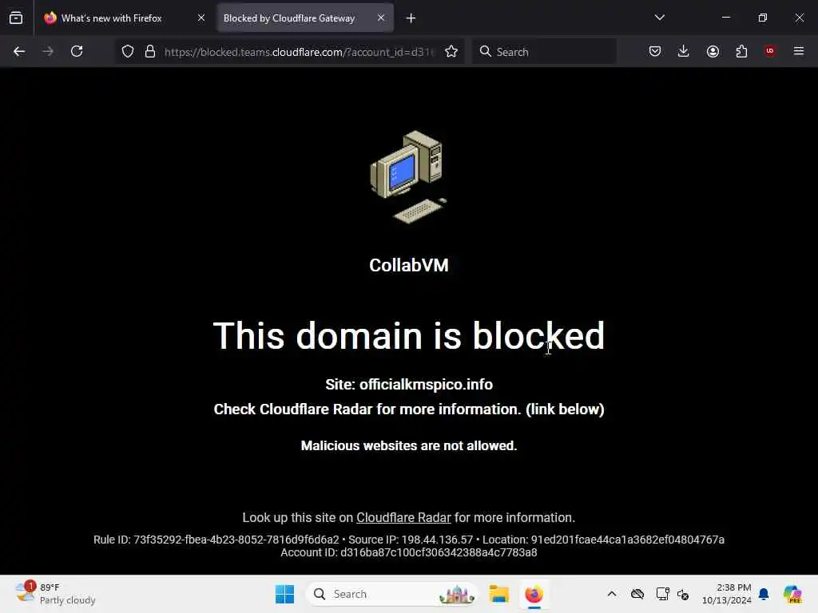Open Firefox account menu
Screen dimensions: 818x613
(713, 51)
